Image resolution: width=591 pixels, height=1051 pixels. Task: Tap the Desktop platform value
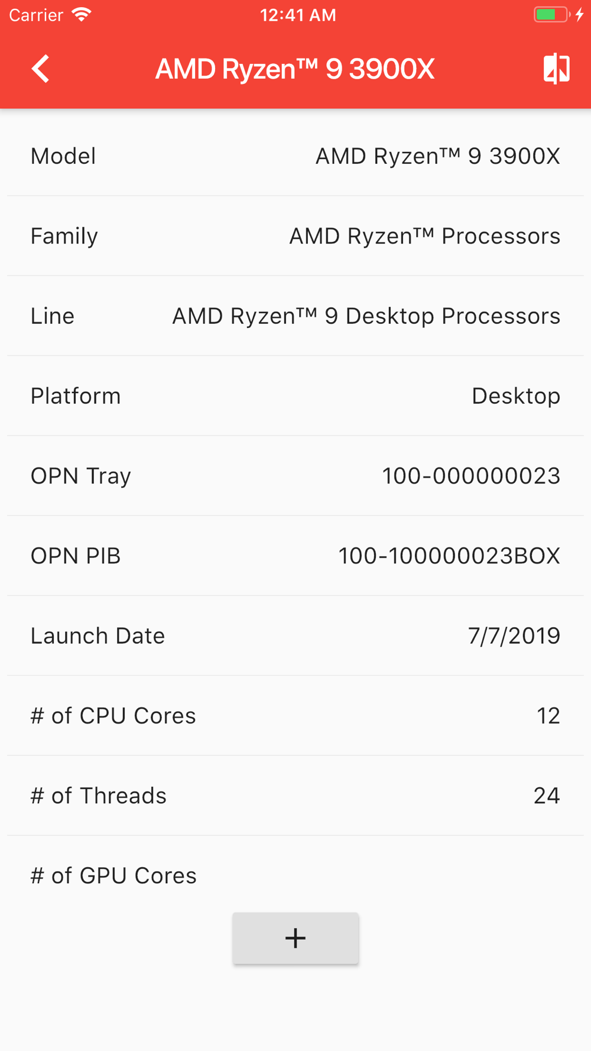(x=516, y=396)
